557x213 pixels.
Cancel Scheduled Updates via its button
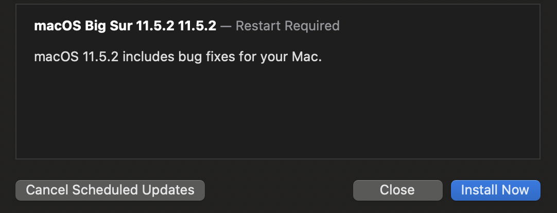click(110, 190)
